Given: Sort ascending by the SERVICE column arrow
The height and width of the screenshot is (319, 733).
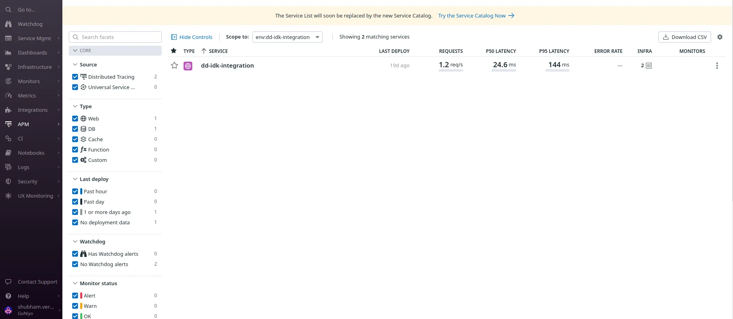Looking at the screenshot, I should click(x=204, y=51).
